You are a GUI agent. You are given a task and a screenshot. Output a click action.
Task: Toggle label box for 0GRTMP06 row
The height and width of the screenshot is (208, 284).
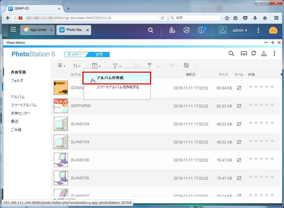[x=239, y=106]
